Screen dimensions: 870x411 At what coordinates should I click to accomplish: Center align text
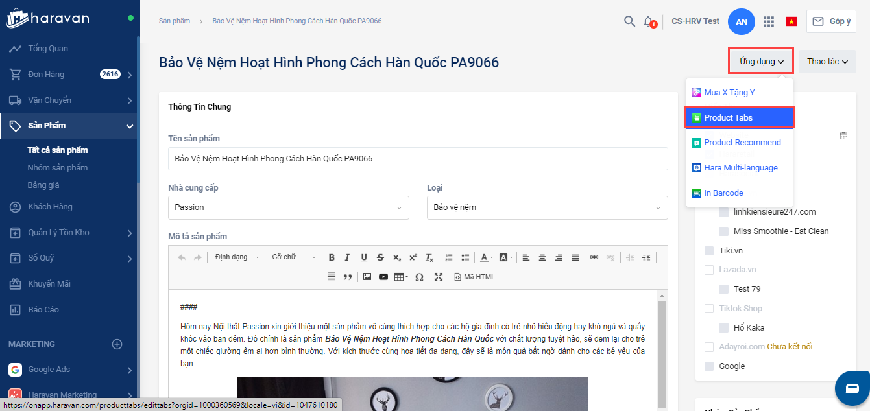542,257
